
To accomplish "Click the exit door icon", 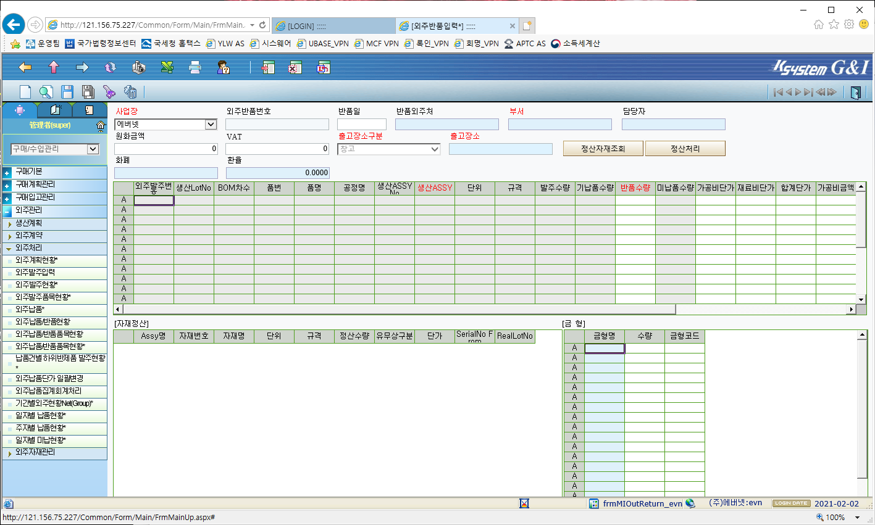I will 855,93.
